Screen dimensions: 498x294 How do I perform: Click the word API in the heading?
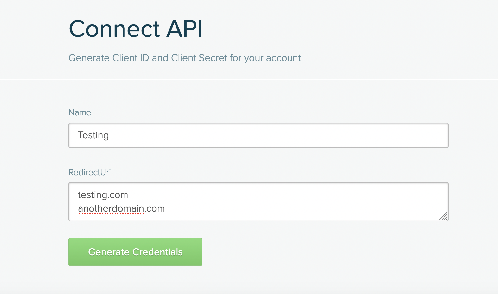184,29
